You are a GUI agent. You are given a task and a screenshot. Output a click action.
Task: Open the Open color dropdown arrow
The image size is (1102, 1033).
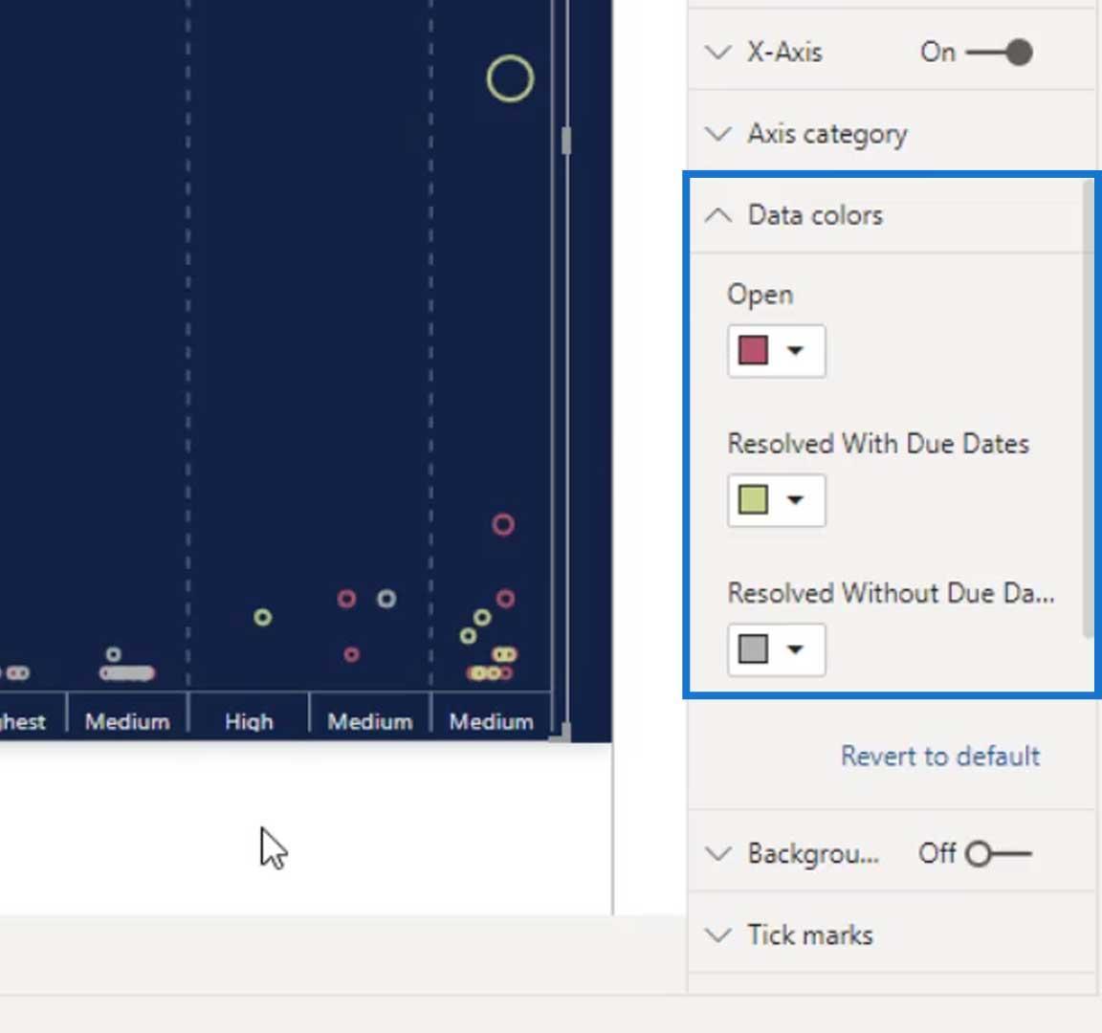795,350
